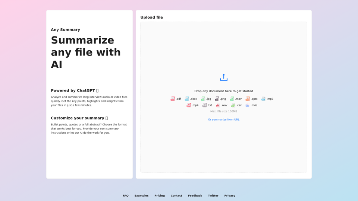Open the FAQ footer link
The width and height of the screenshot is (358, 201).
[126, 195]
